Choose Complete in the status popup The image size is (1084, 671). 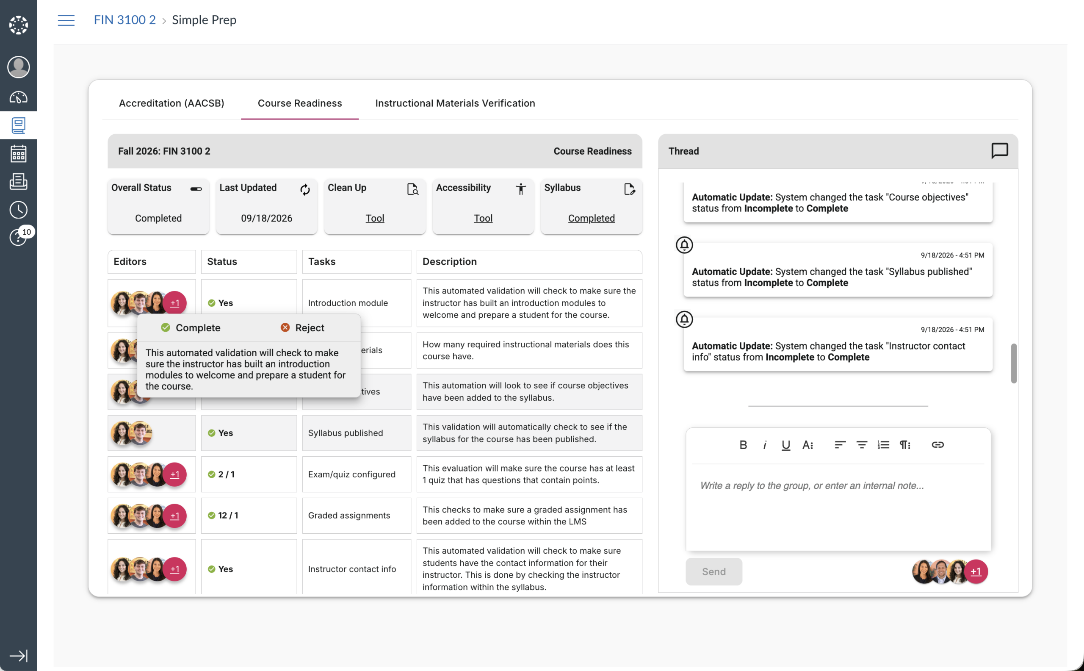click(x=191, y=327)
